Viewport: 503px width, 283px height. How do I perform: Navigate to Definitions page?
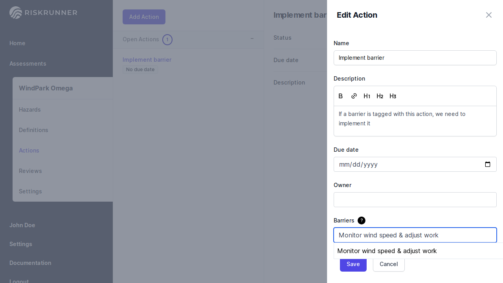(33, 130)
